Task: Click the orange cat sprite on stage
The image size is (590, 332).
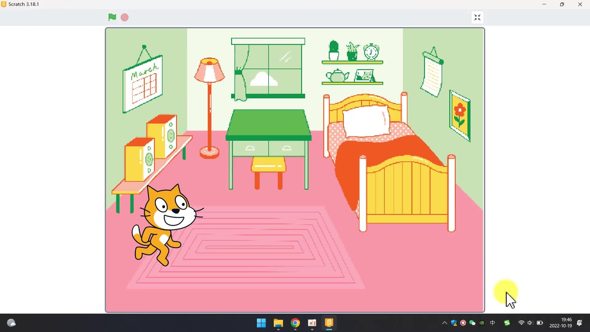Action: [167, 225]
